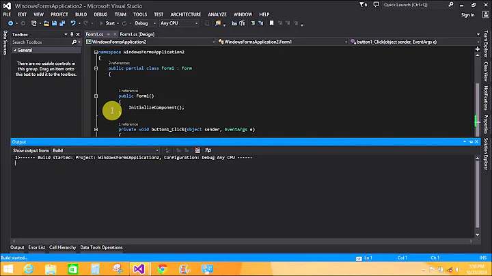The width and height of the screenshot is (492, 276).
Task: Click the Find in Files toolbar icon
Action: (218, 23)
